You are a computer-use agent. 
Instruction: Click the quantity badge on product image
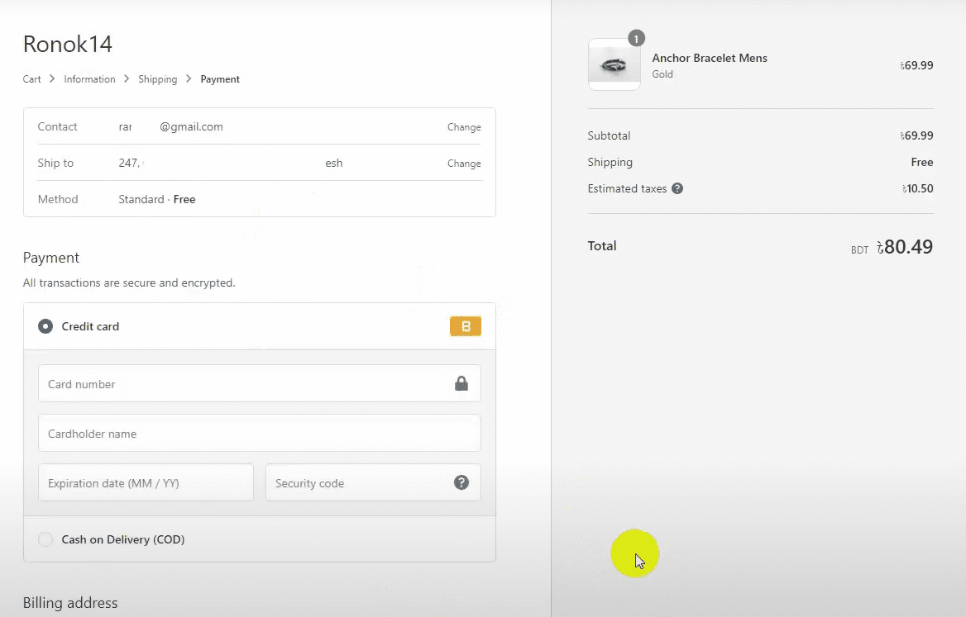(636, 39)
